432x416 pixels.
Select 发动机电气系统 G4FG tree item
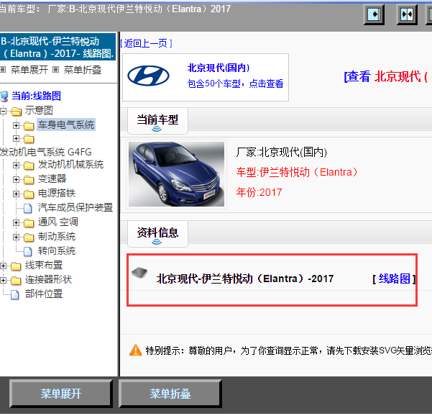pos(46,152)
